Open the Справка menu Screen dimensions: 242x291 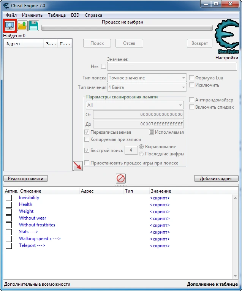pyautogui.click(x=93, y=15)
